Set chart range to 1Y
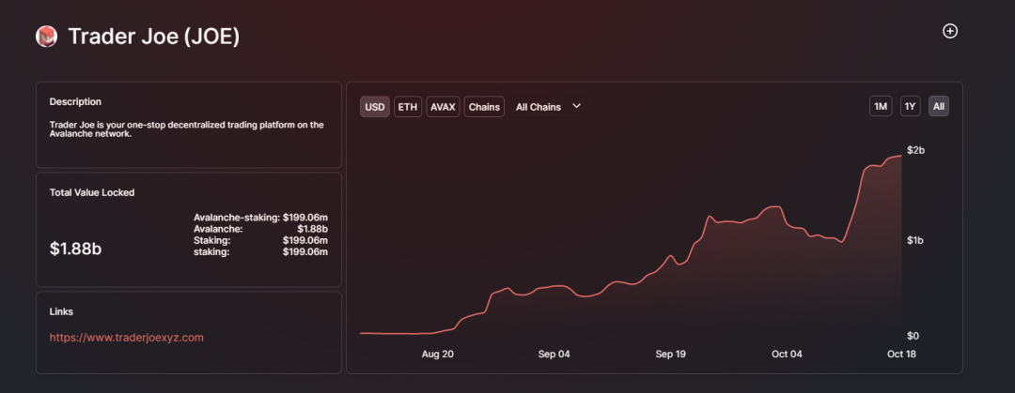This screenshot has height=393, width=1015. (x=910, y=107)
